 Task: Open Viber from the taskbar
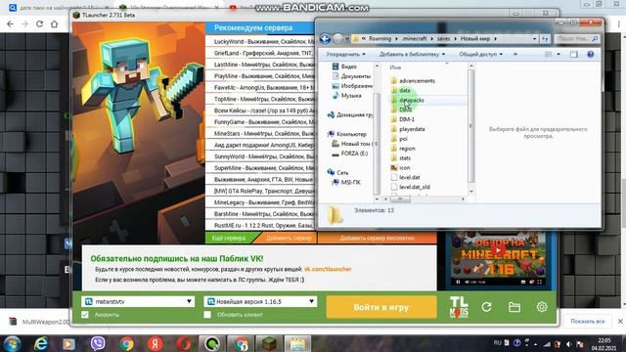tap(98, 343)
